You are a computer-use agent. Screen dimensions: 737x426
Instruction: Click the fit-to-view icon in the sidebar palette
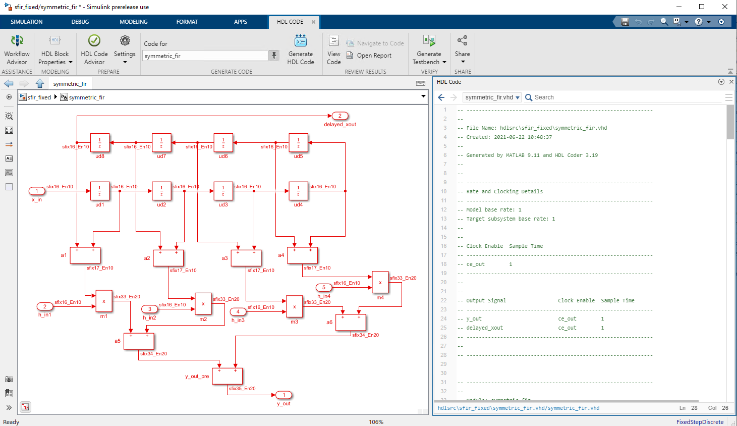click(x=9, y=130)
